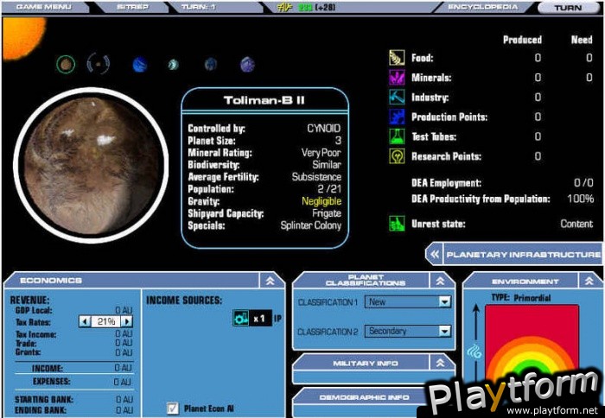Select the purple sixth planet
The height and width of the screenshot is (418, 605).
pos(247,65)
